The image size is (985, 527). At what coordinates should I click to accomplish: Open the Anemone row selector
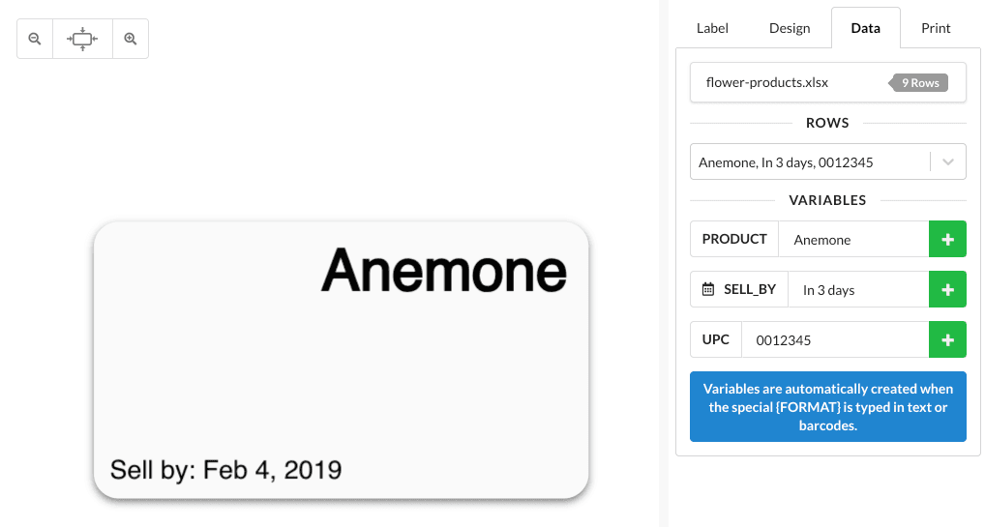808,161
